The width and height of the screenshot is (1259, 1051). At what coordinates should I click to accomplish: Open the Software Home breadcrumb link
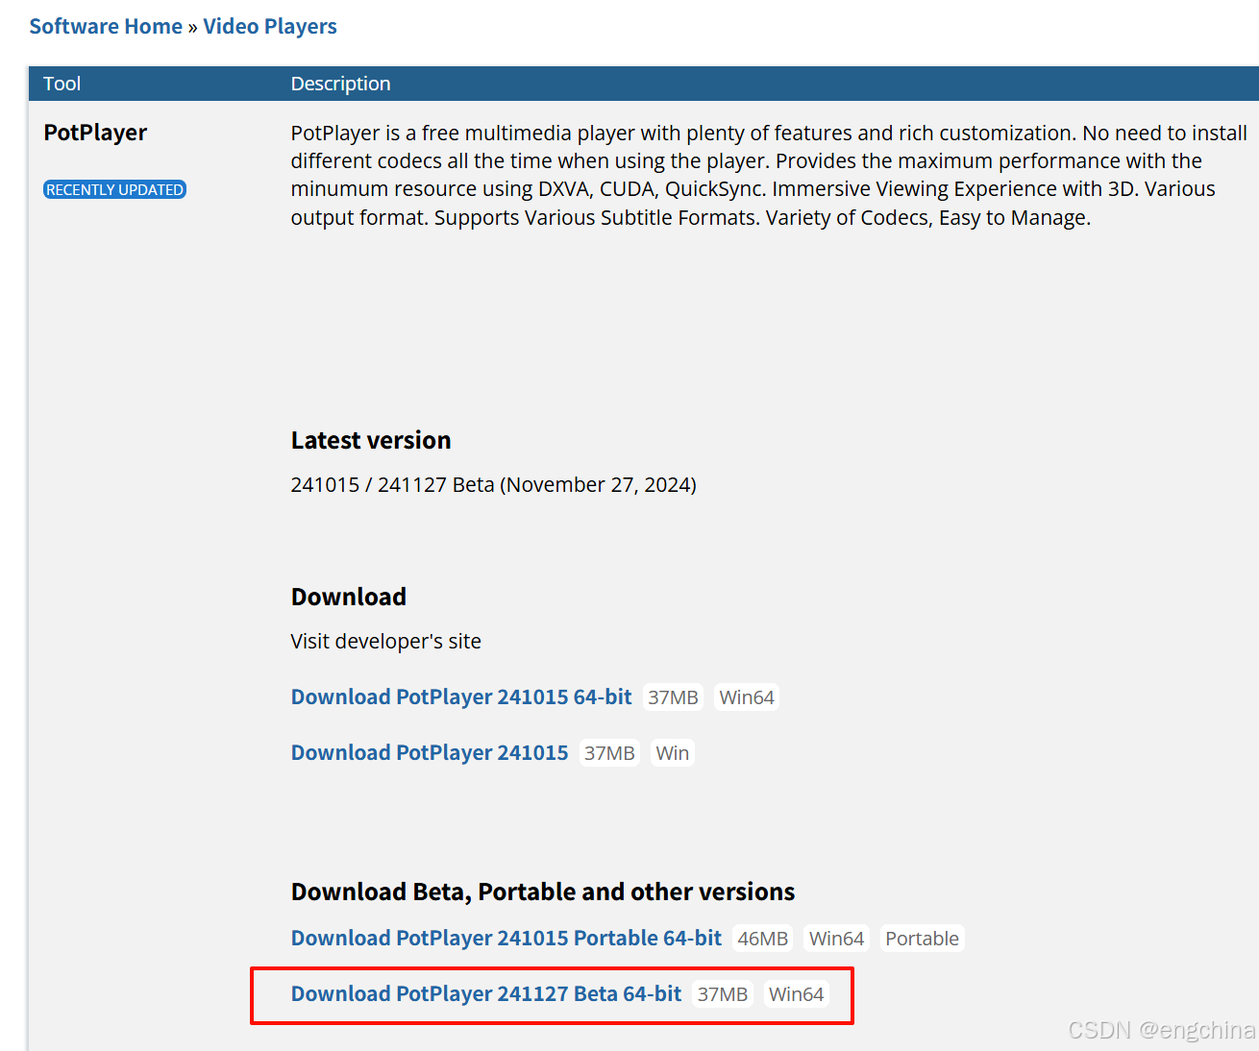point(106,26)
